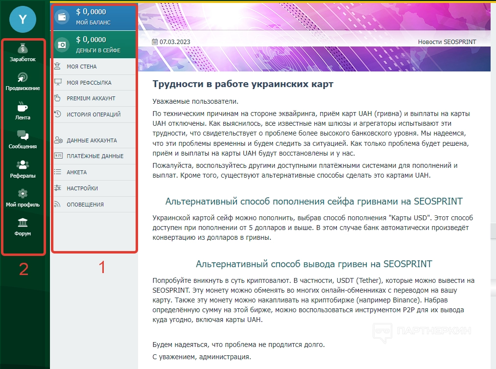Click the safe icon near Деньги в сейфе

pyautogui.click(x=62, y=45)
